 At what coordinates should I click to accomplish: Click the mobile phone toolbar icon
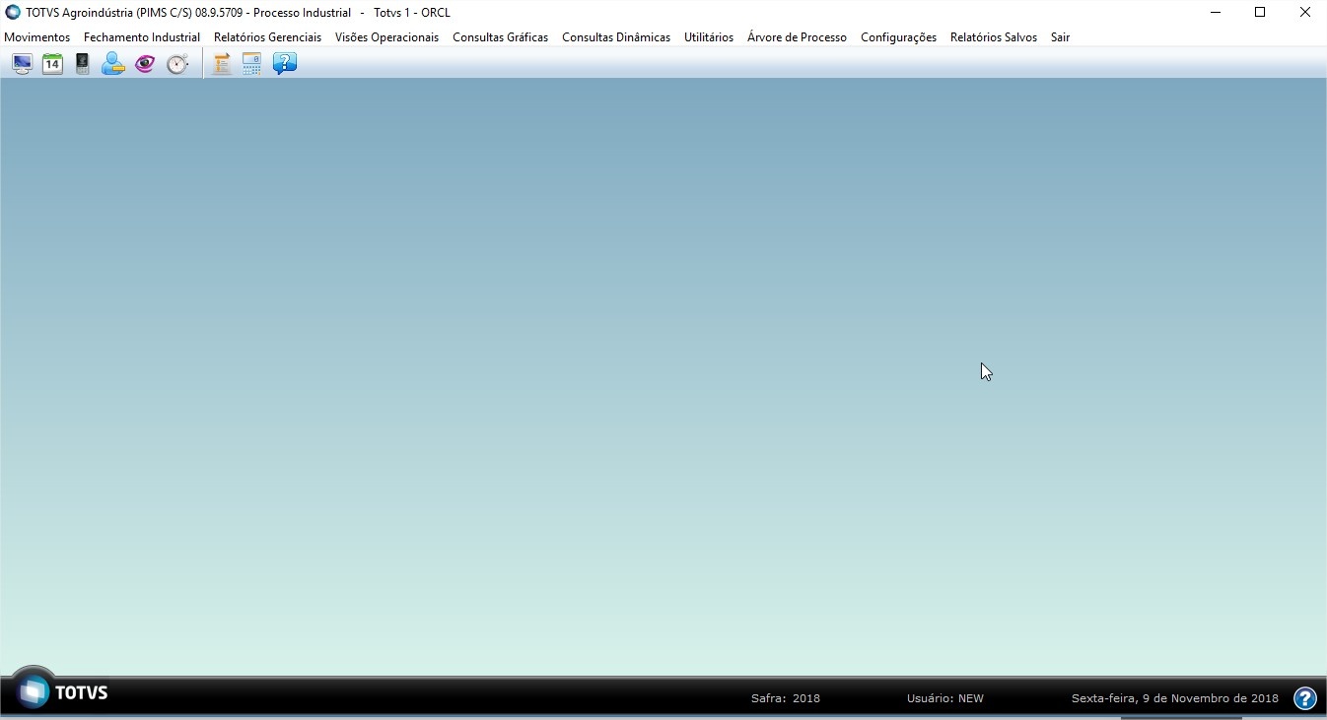pos(83,64)
